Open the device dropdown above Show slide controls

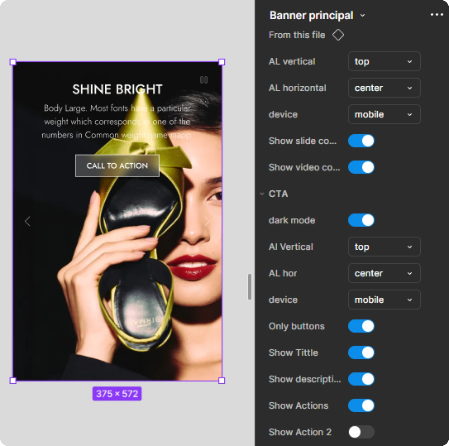pyautogui.click(x=384, y=114)
